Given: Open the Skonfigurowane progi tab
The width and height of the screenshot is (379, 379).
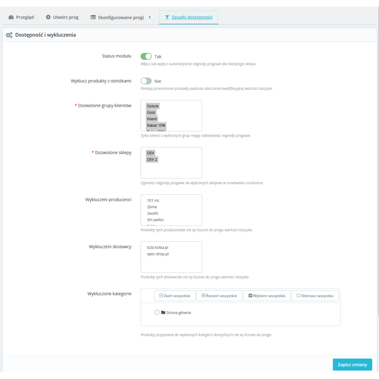Looking at the screenshot, I should (122, 17).
